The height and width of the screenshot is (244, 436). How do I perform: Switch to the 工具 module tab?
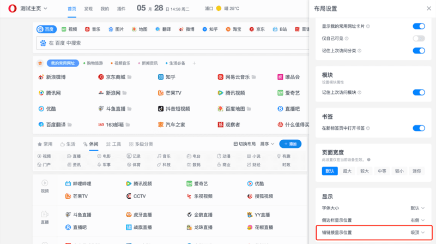(x=113, y=144)
